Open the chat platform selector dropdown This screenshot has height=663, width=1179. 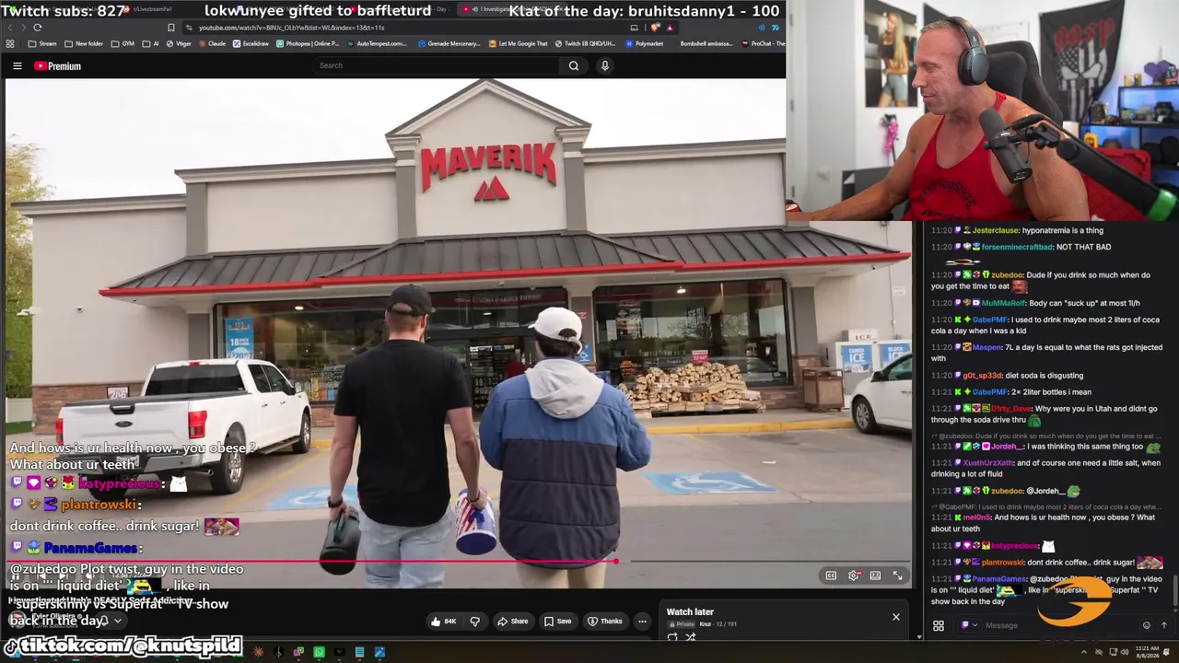969,625
